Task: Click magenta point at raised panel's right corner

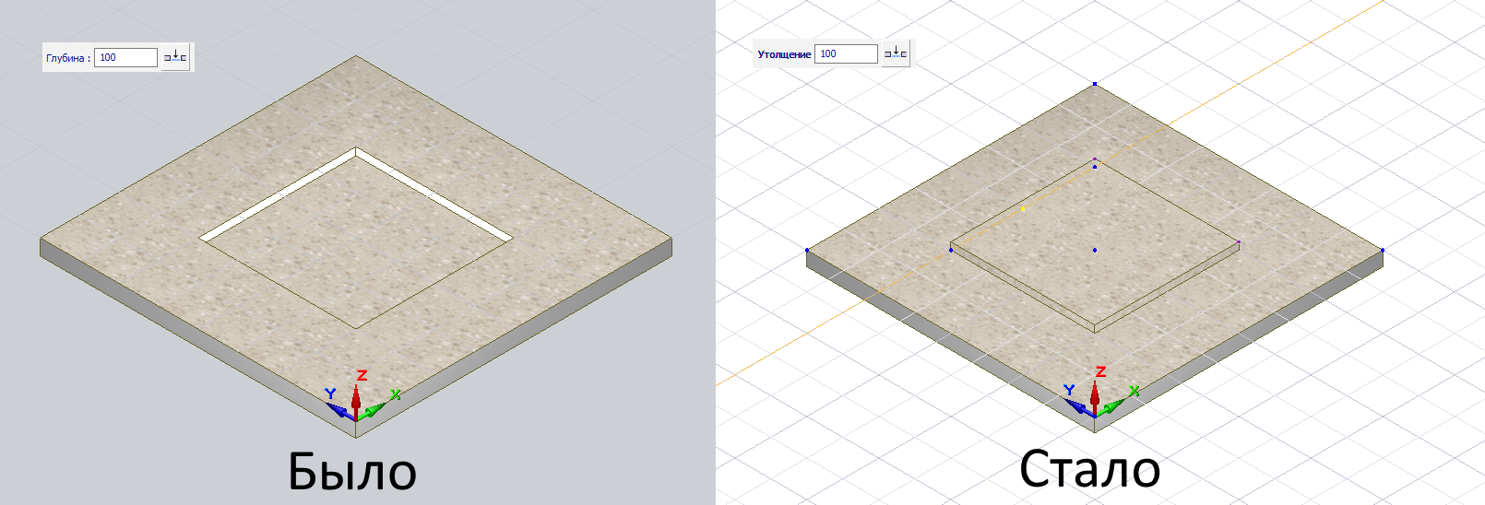Action: pyautogui.click(x=1239, y=243)
